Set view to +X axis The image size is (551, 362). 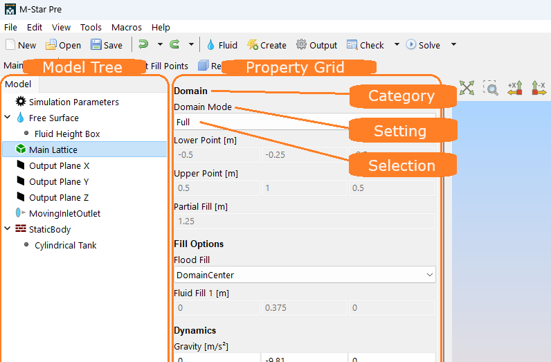(515, 88)
